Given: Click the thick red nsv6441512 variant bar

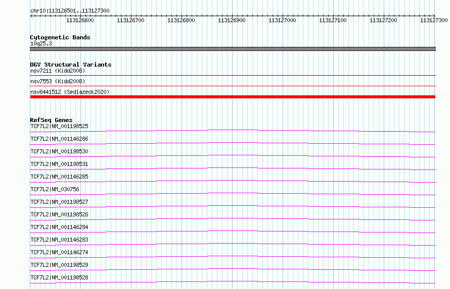Looking at the screenshot, I should [x=233, y=97].
